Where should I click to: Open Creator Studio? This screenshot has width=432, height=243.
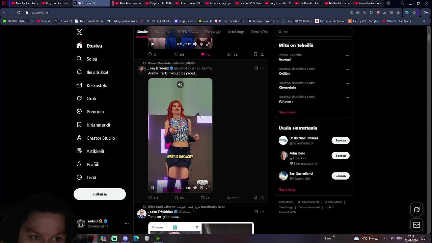tap(96, 138)
